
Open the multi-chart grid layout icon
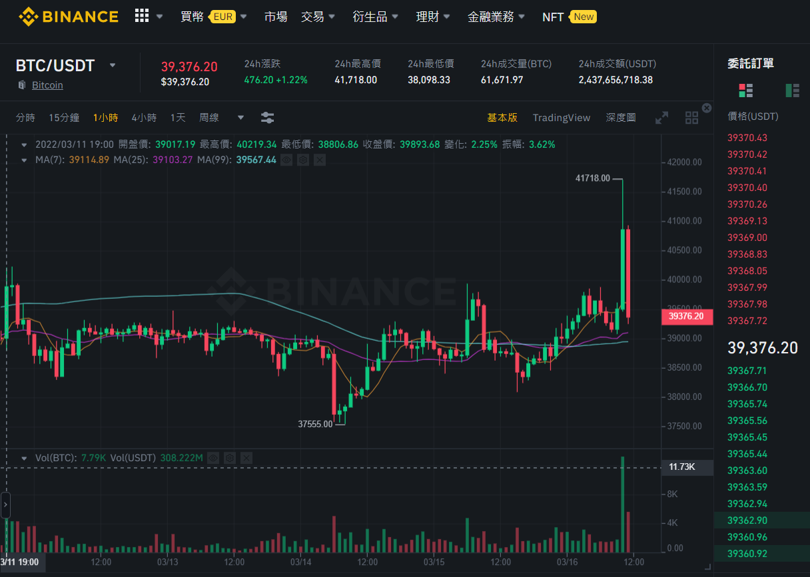(692, 118)
